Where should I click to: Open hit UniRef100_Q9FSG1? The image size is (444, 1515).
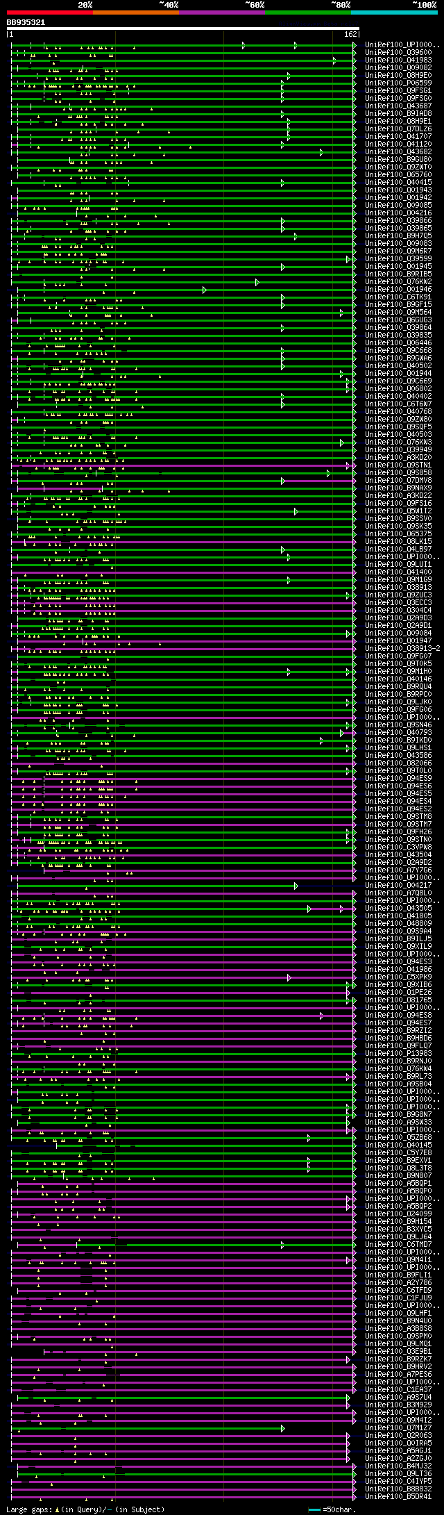398,90
